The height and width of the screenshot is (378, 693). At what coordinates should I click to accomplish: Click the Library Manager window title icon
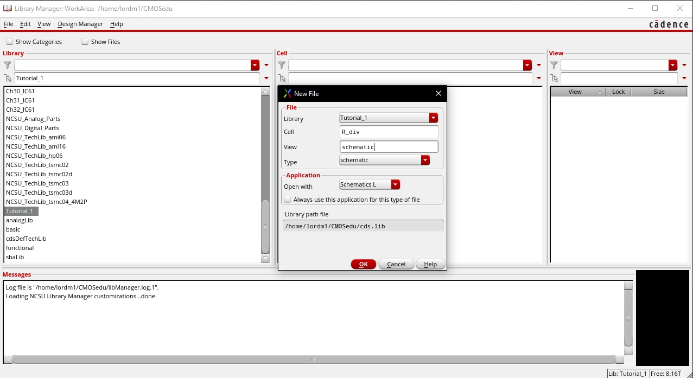7,9
